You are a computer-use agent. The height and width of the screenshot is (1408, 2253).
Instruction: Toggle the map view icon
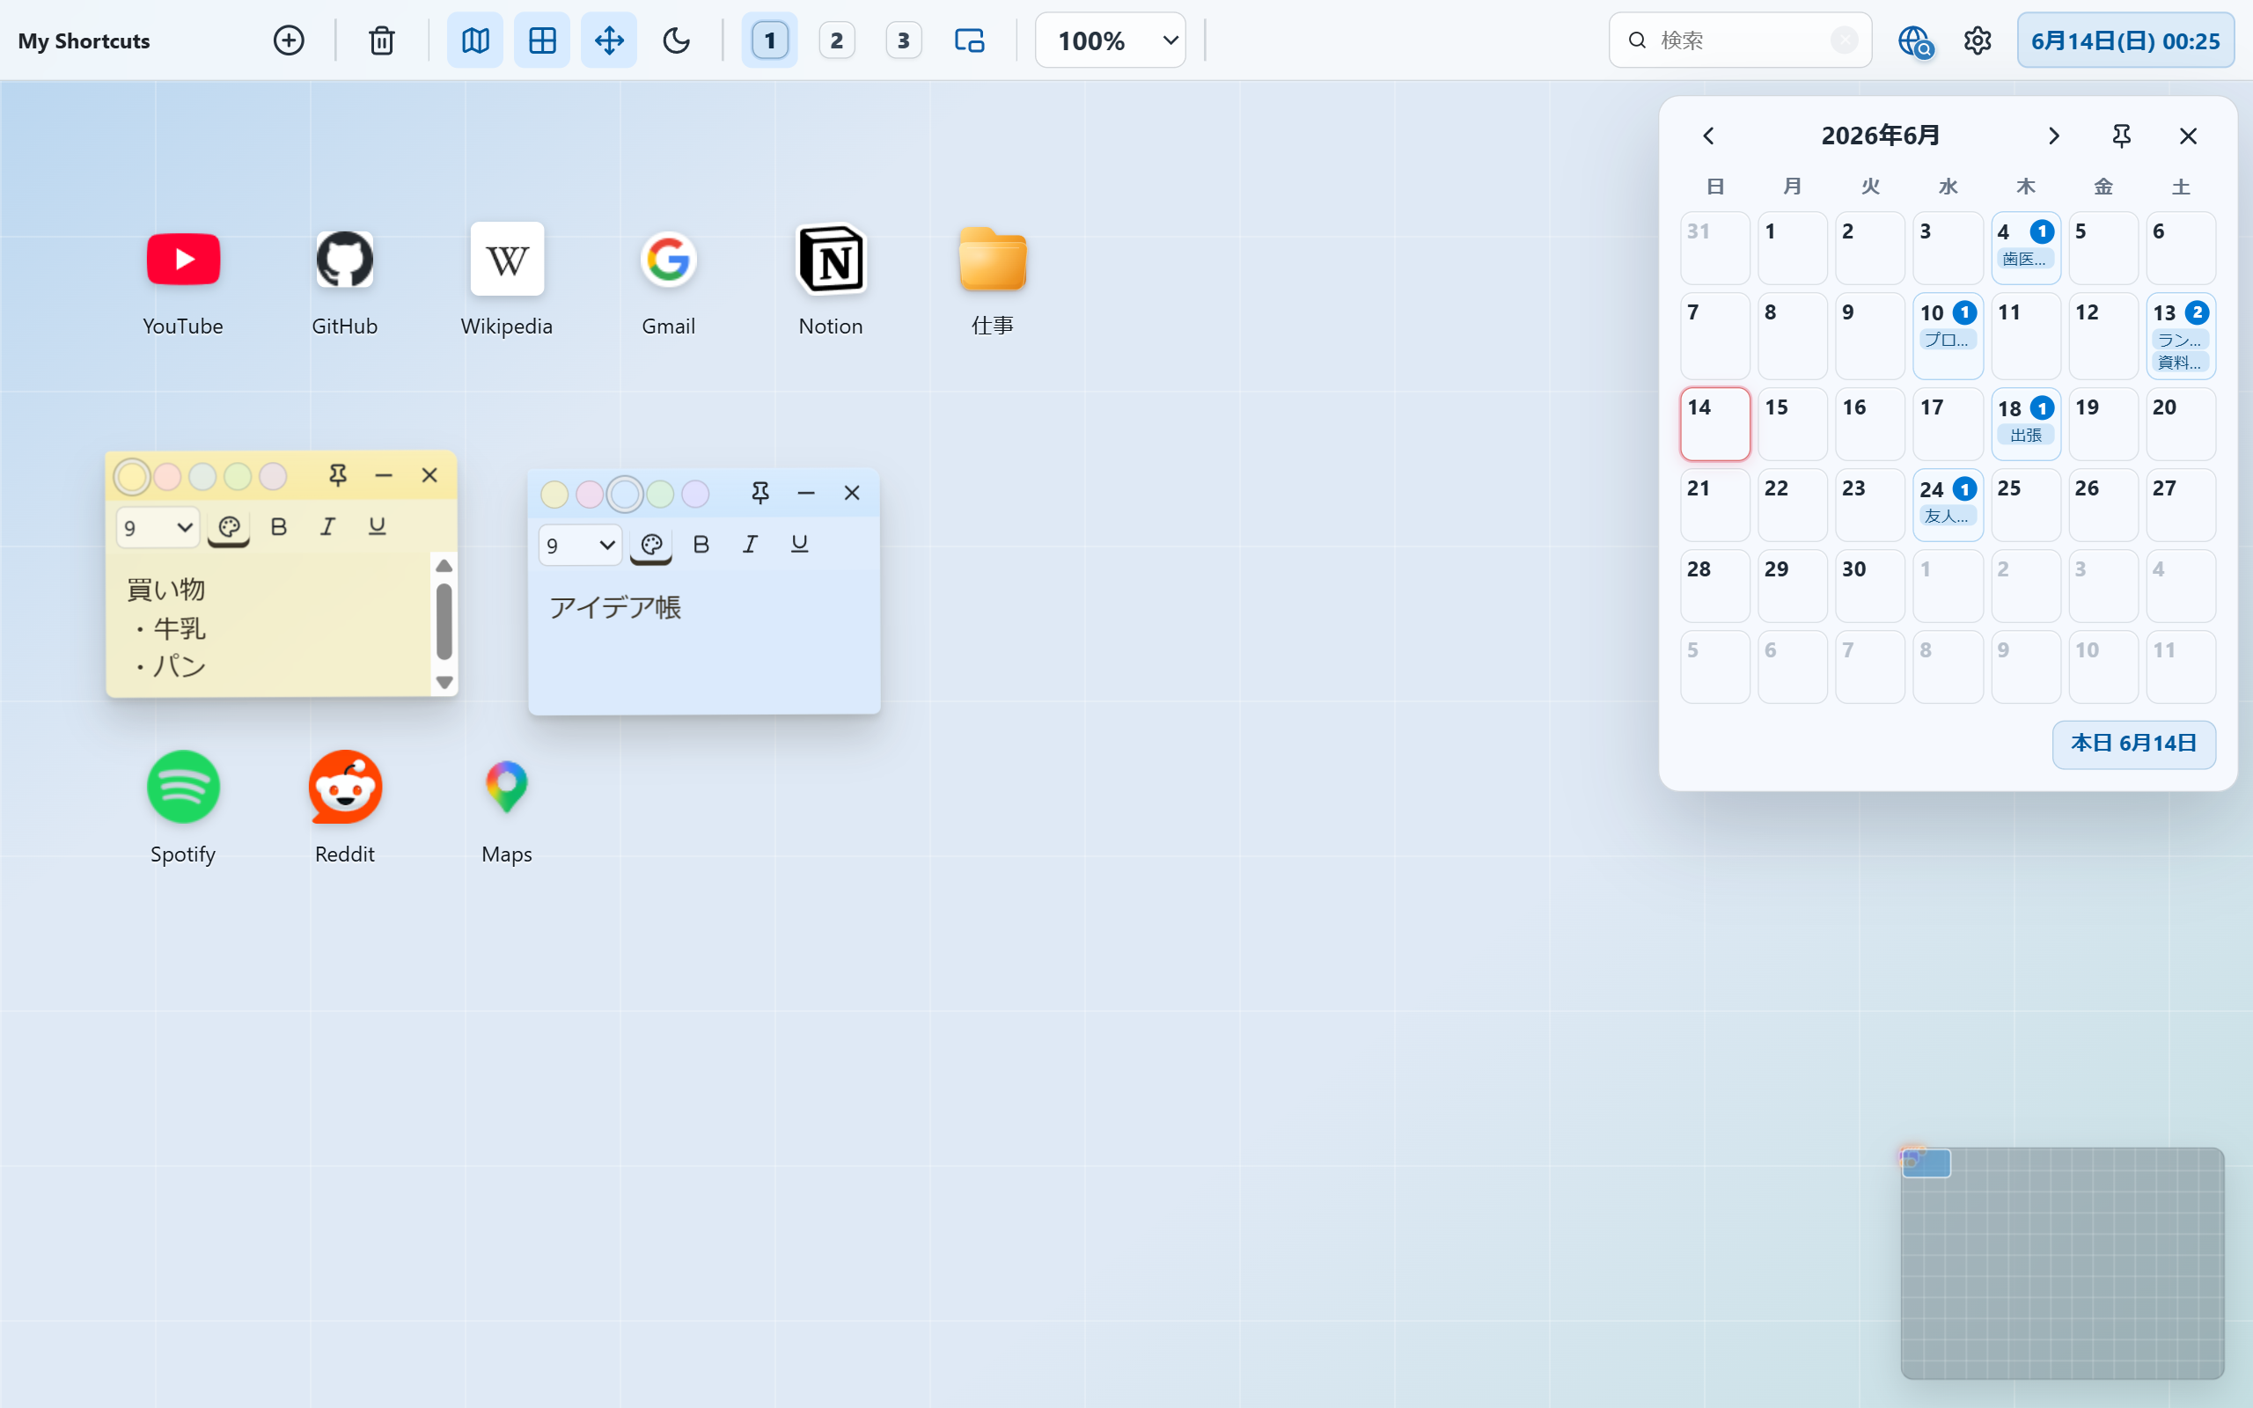pyautogui.click(x=475, y=40)
